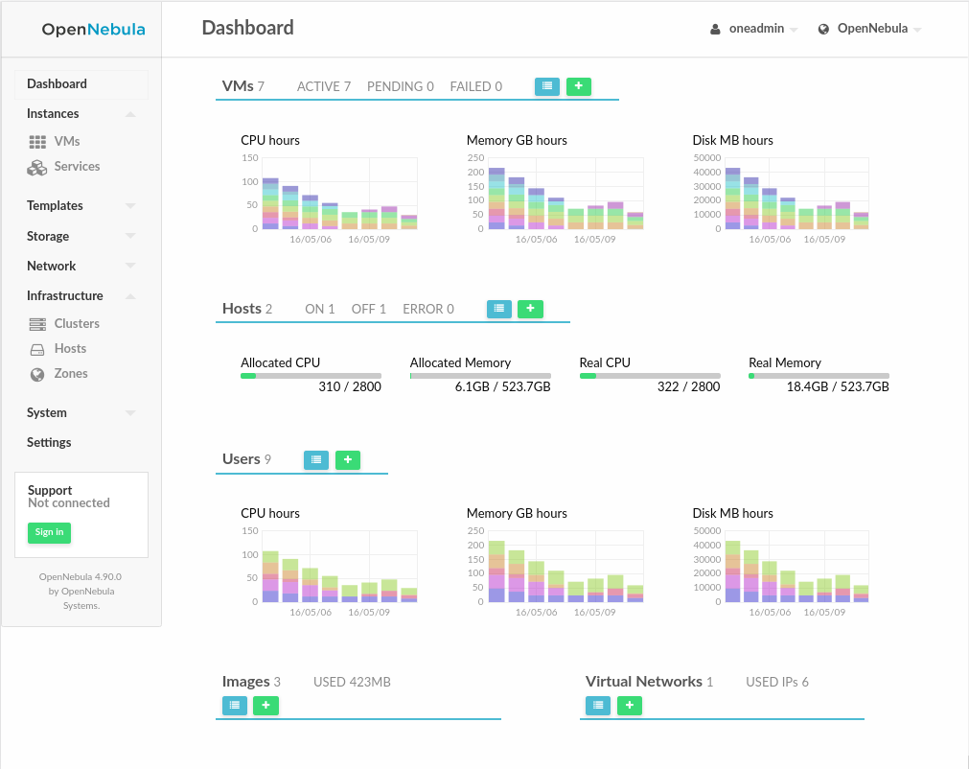Screen dimensions: 969x769
Task: Open the Images list view icon
Action: (x=235, y=706)
